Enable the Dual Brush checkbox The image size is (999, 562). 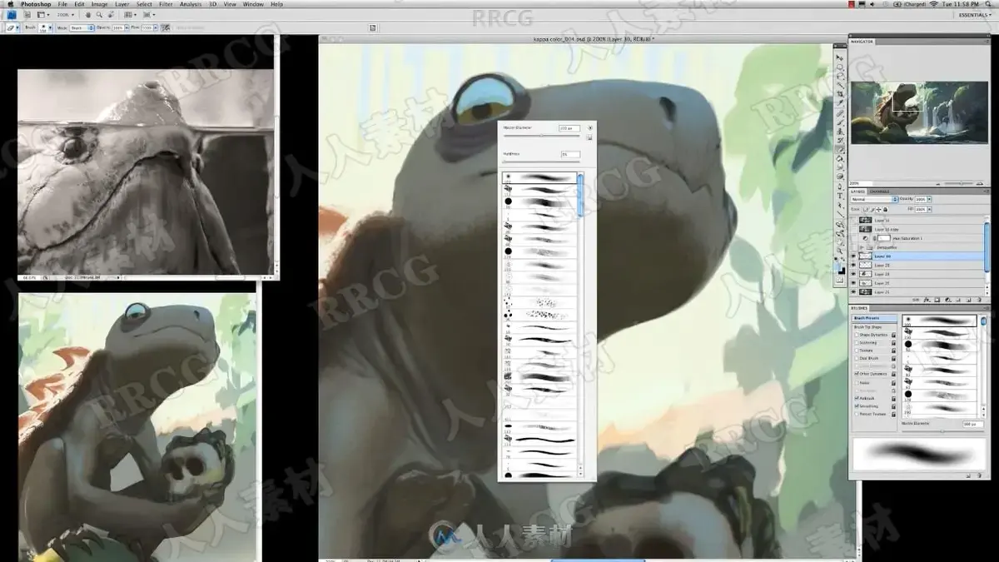[x=855, y=358]
